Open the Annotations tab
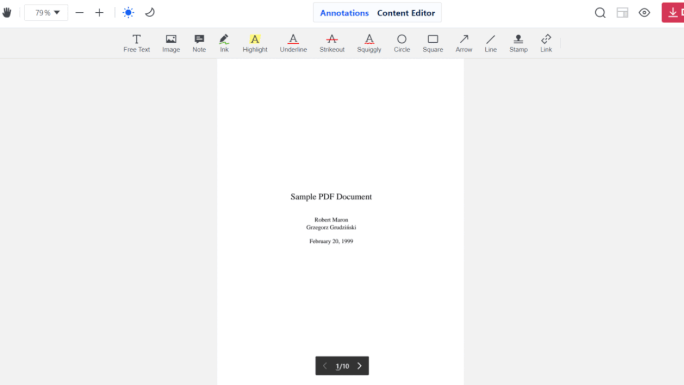Viewport: 684px width, 385px height. pos(344,13)
